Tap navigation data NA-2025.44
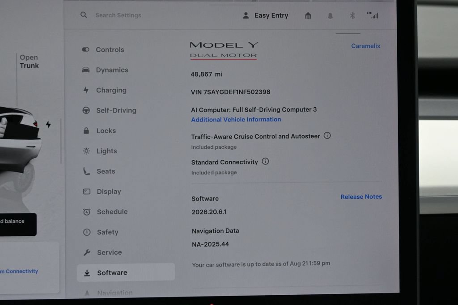Viewport: 458px width, 305px height. pos(210,244)
